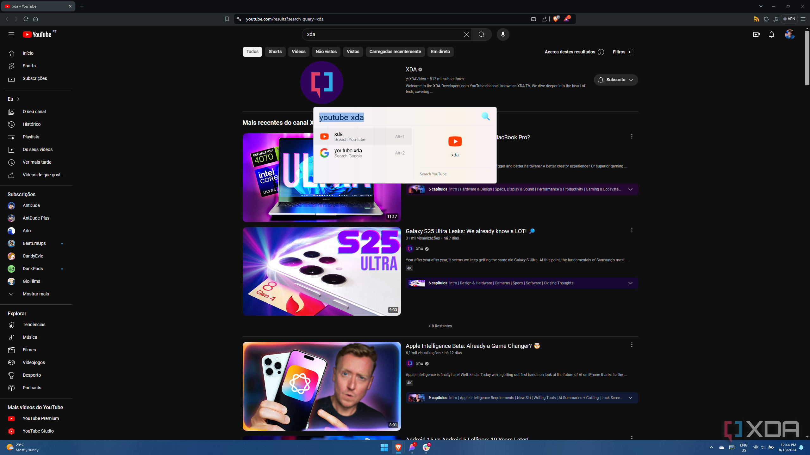Select the Vídeos filter chip
810x455 pixels.
coord(298,52)
